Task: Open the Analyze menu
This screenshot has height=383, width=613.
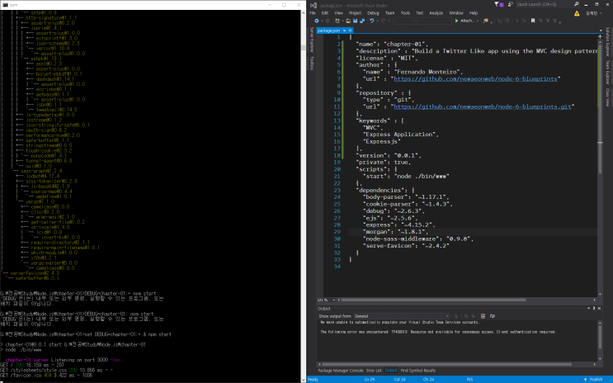Action: pyautogui.click(x=436, y=13)
